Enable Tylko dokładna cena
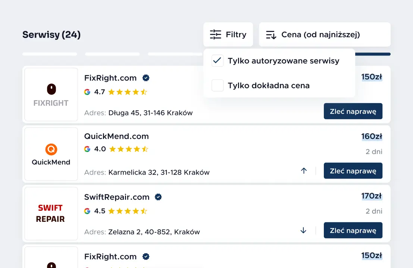 pyautogui.click(x=218, y=85)
